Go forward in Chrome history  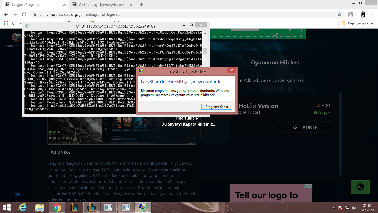[15, 14]
